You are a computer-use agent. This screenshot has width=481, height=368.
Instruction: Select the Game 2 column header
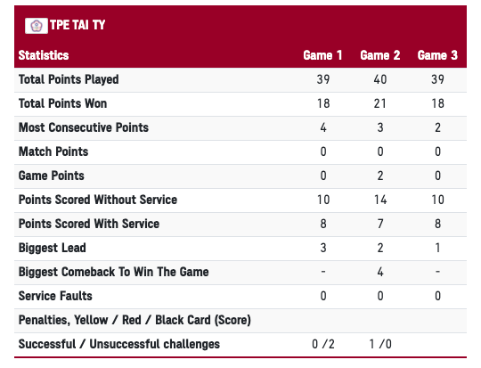pyautogui.click(x=380, y=55)
